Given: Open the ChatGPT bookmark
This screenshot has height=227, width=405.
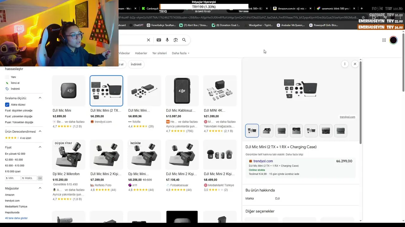Looking at the screenshot, I should click(x=136, y=25).
